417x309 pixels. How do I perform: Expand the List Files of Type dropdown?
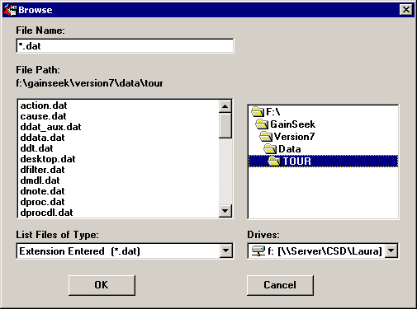point(225,250)
